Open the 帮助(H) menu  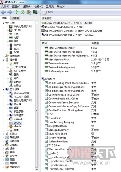coord(61,7)
